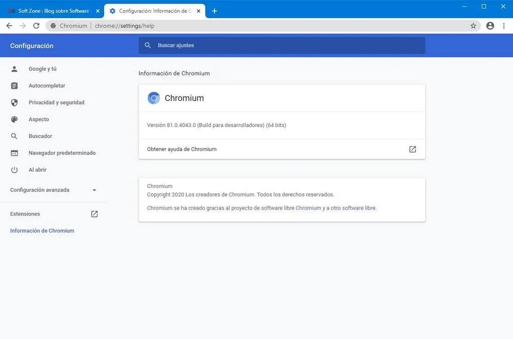513x339 pixels.
Task: Open the user profile avatar menu
Action: pos(490,26)
